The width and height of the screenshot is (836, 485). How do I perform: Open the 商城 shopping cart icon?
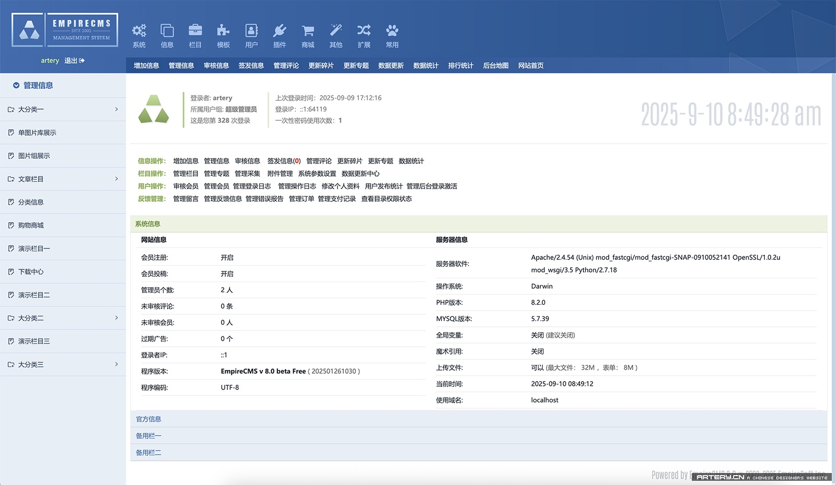coord(308,34)
